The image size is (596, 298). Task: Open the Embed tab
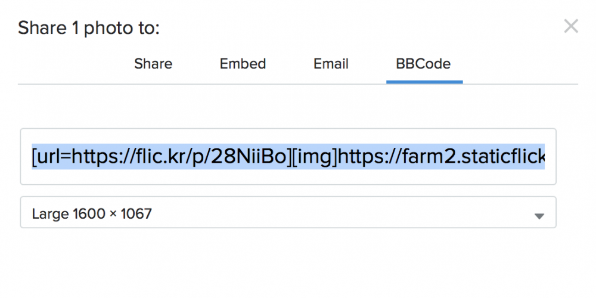tap(243, 64)
